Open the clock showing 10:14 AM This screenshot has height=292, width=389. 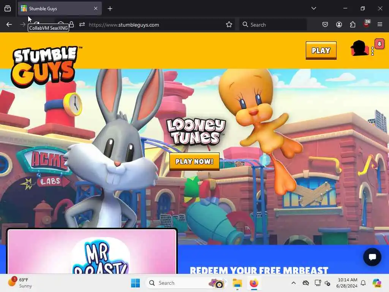(x=346, y=283)
